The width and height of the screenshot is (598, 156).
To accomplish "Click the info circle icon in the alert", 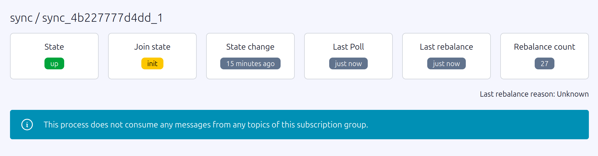I will (27, 125).
